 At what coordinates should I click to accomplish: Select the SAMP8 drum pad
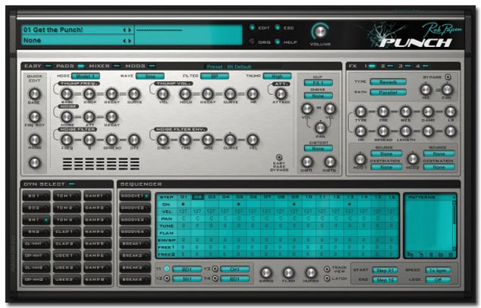point(98,279)
